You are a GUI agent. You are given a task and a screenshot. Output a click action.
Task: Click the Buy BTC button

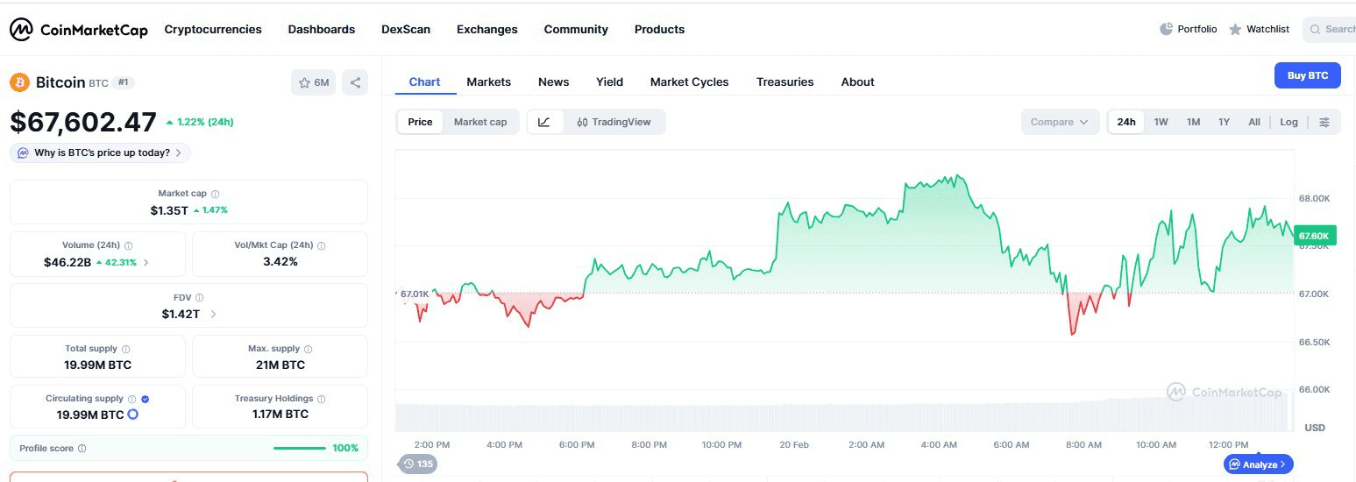1306,75
